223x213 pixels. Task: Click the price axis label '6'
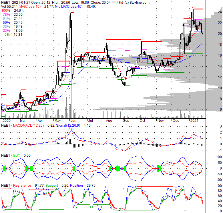click(221, 109)
